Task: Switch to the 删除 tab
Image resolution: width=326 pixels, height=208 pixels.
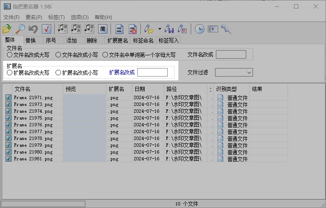Action: [94, 40]
